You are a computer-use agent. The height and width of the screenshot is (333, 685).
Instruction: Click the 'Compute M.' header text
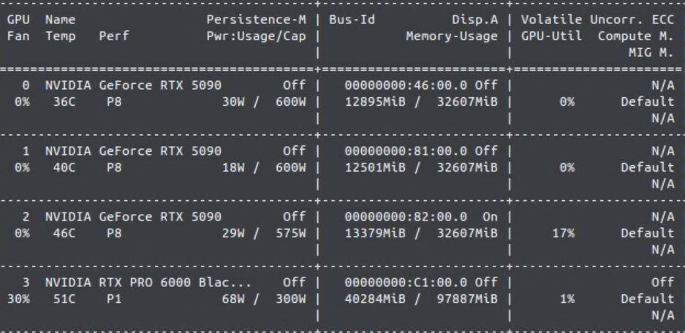pos(635,37)
